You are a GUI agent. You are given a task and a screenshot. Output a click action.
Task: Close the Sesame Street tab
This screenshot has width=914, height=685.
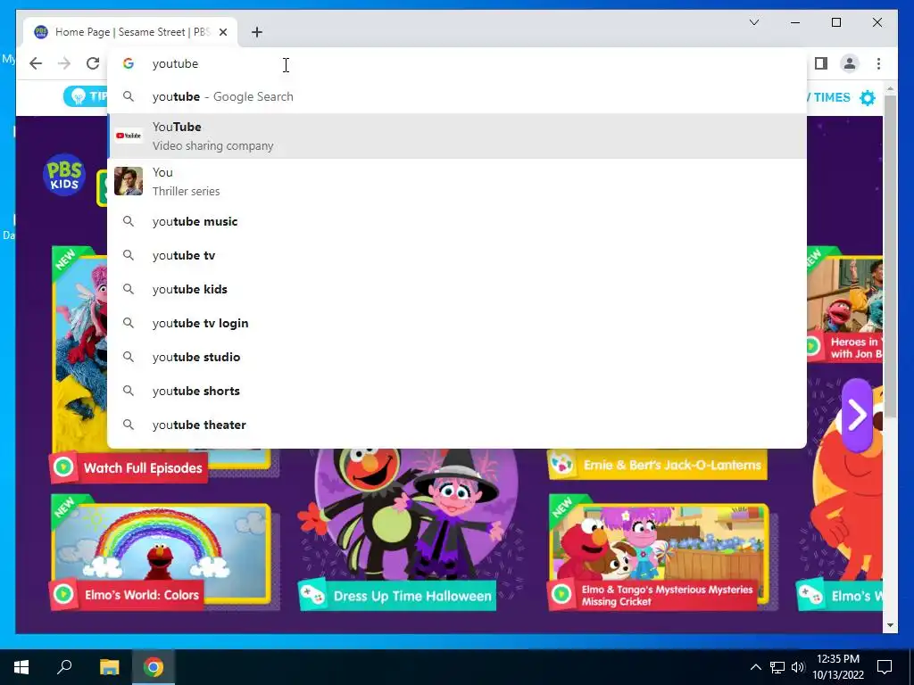click(x=222, y=32)
